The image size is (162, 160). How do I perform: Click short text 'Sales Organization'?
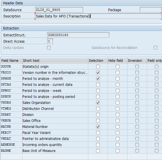click(37, 103)
